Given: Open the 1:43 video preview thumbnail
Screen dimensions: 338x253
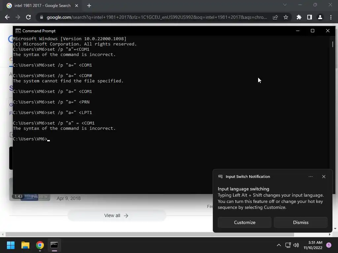Looking at the screenshot, I should (30, 197).
